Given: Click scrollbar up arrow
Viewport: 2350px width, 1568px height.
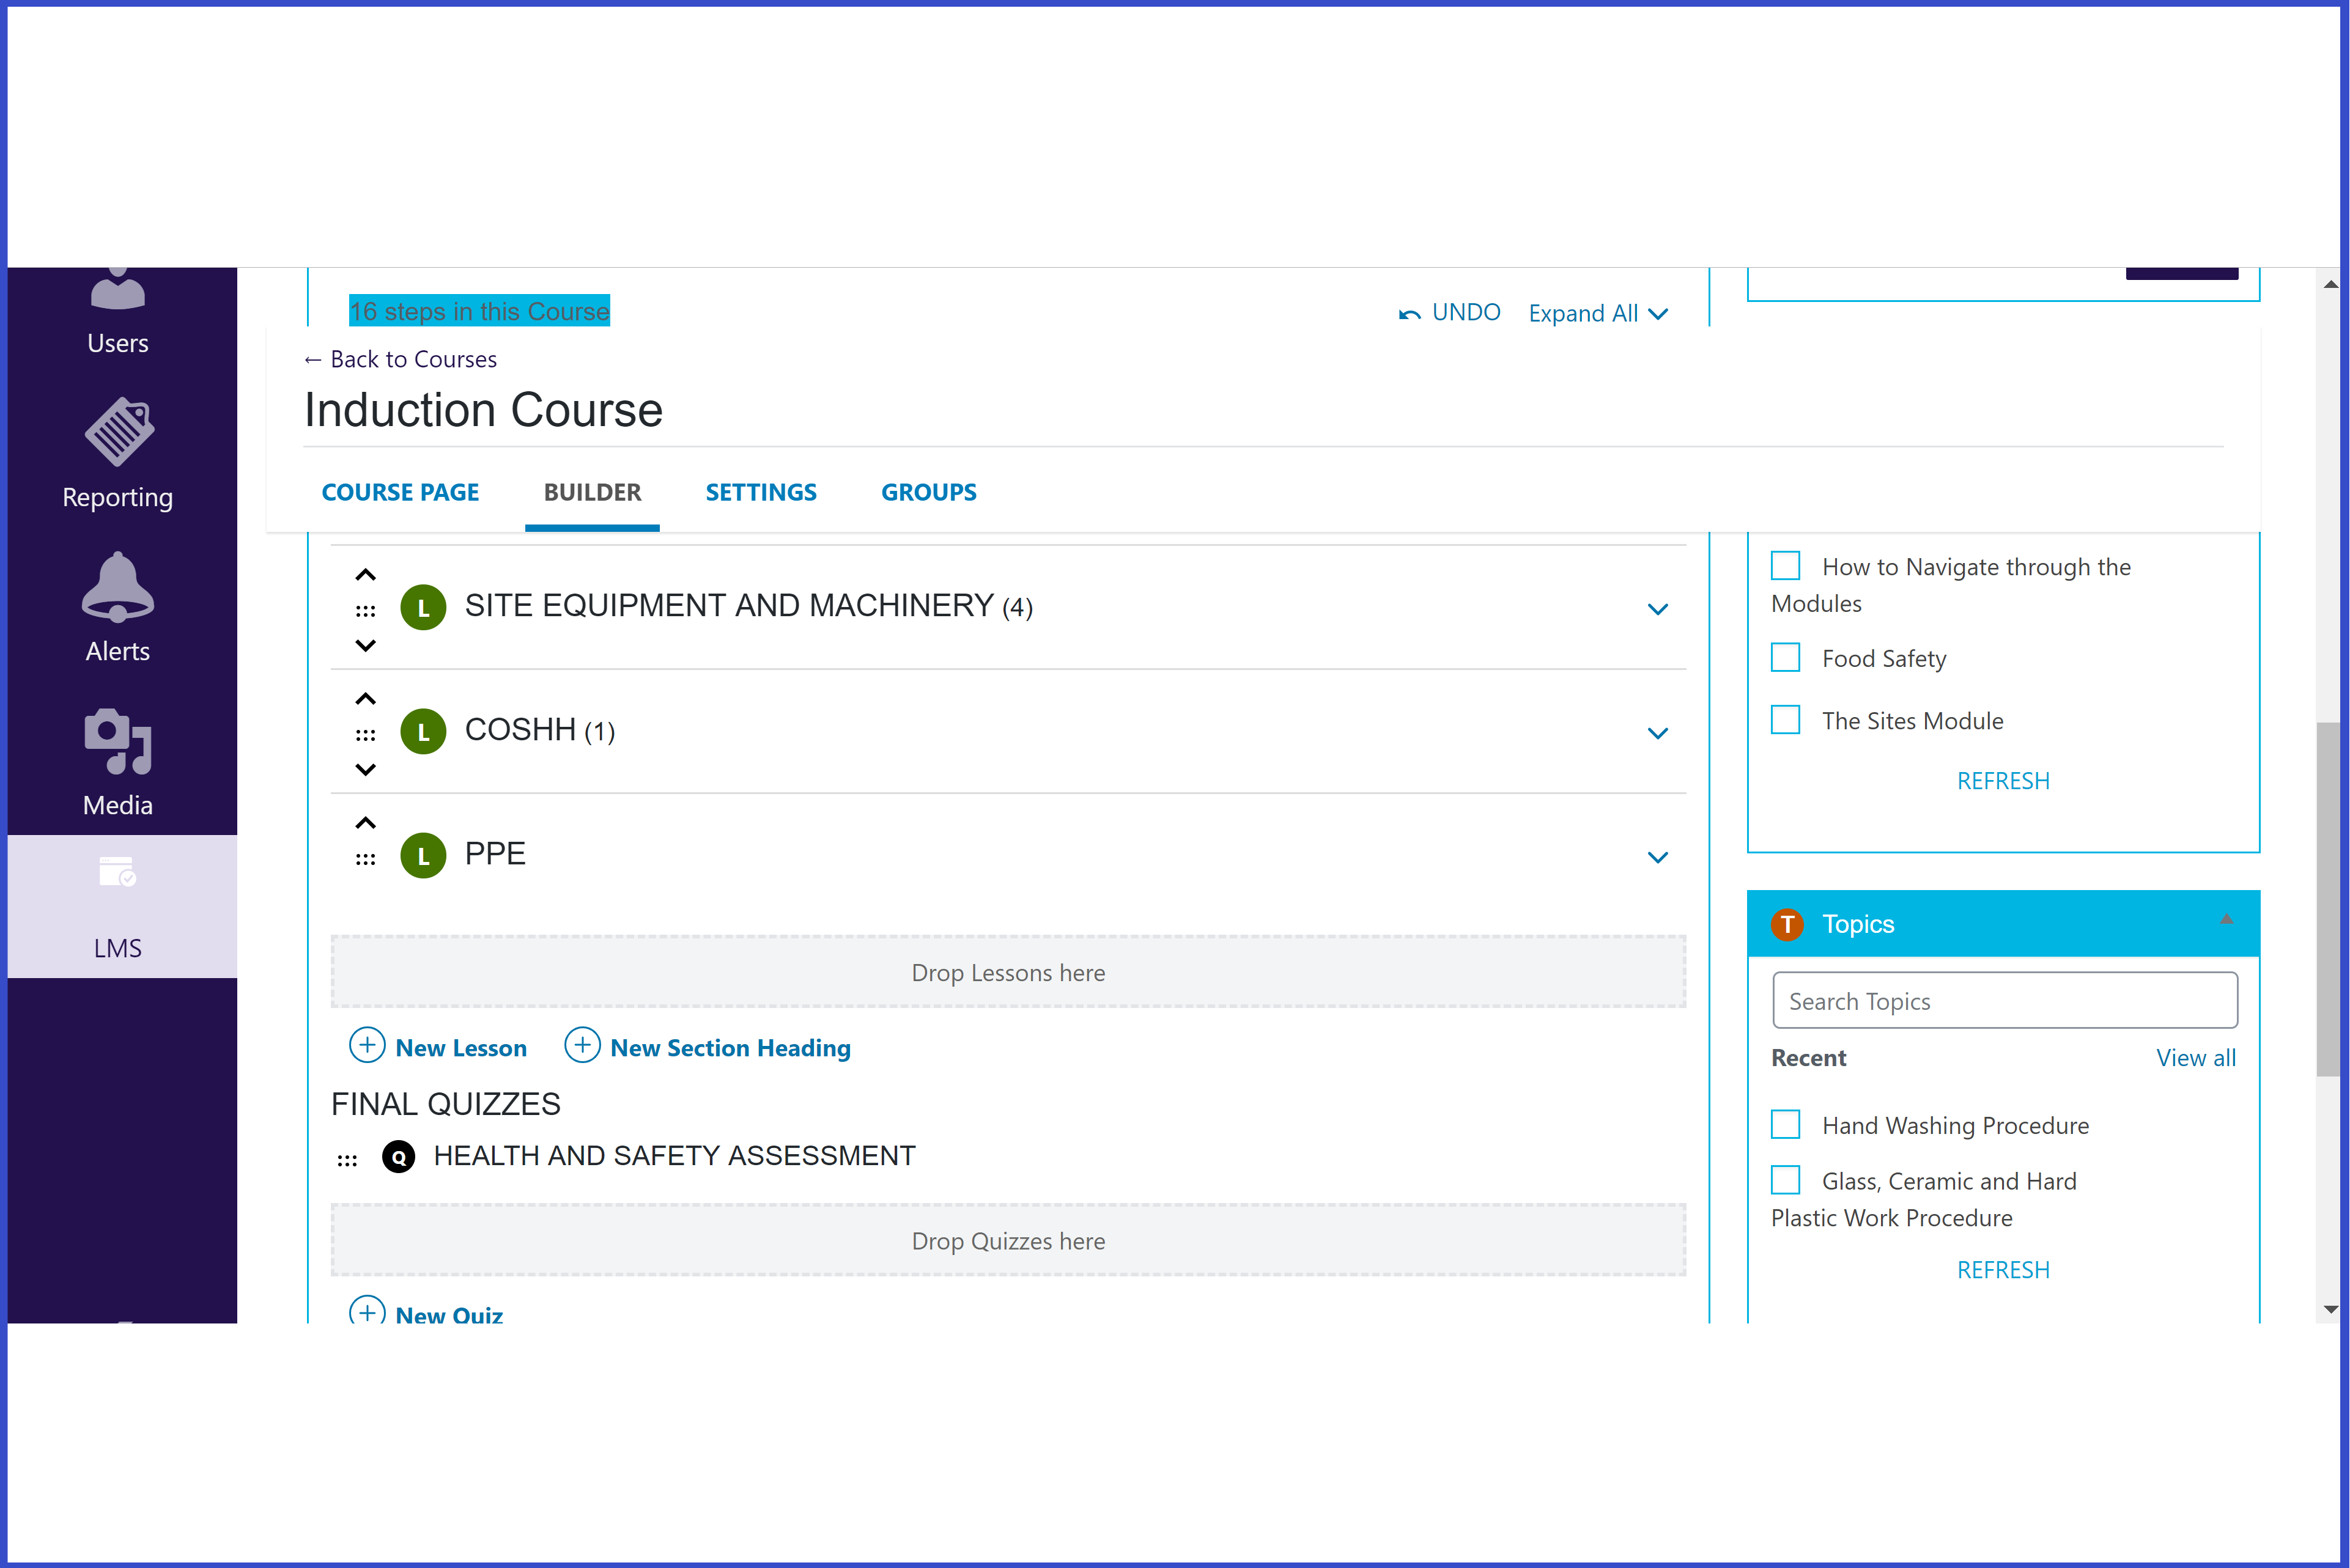Looking at the screenshot, I should pos(2330,284).
